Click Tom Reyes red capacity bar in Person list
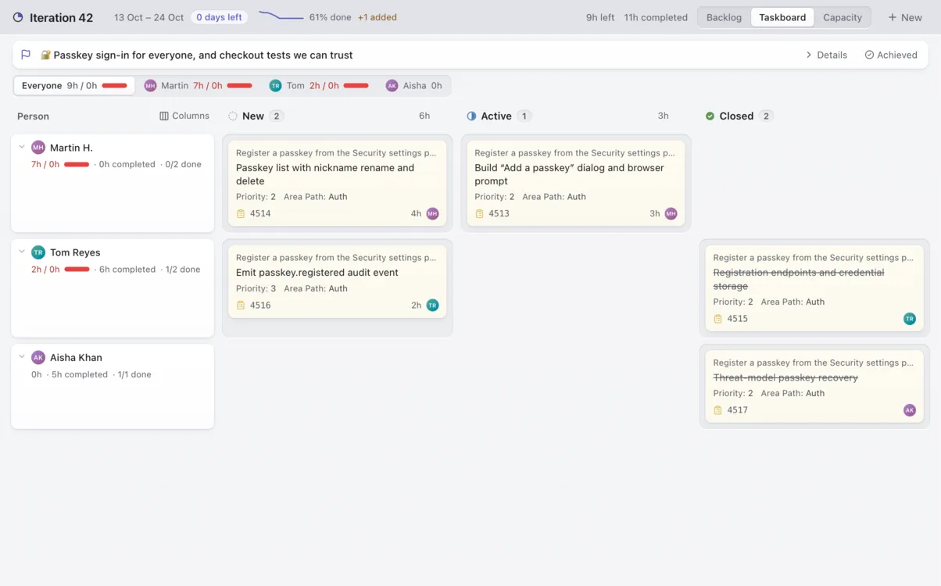Screen dimensions: 941x586 77,269
